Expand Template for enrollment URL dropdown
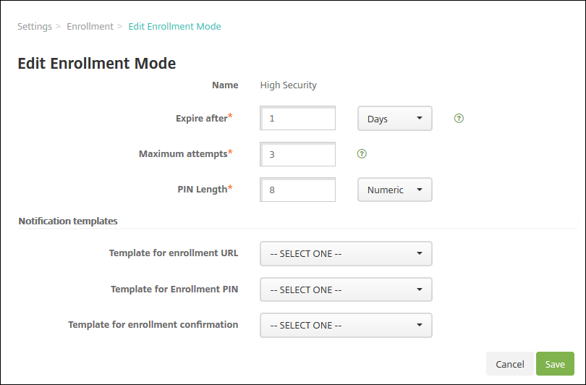This screenshot has width=586, height=385. click(x=346, y=254)
